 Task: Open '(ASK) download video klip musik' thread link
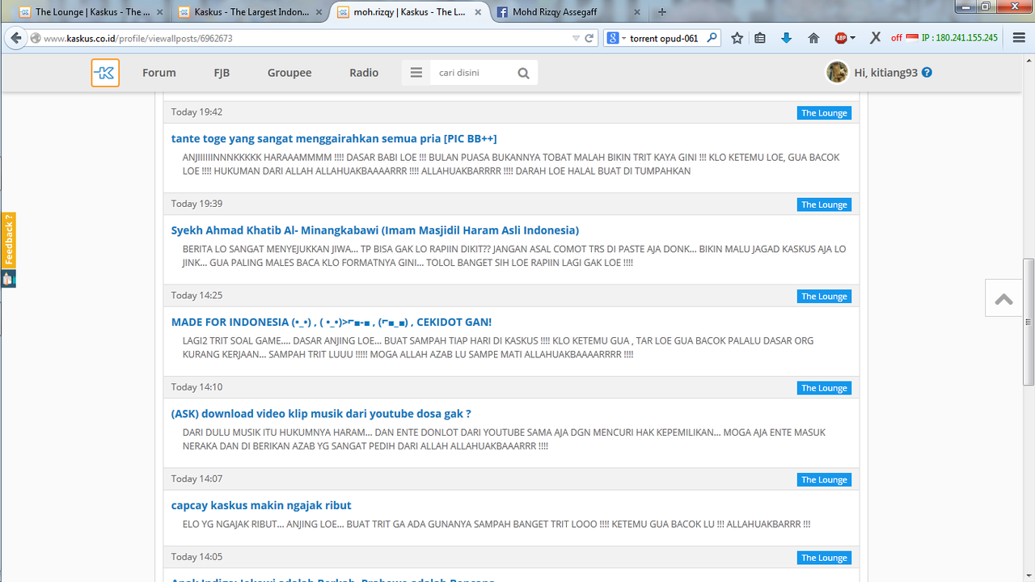(x=321, y=414)
